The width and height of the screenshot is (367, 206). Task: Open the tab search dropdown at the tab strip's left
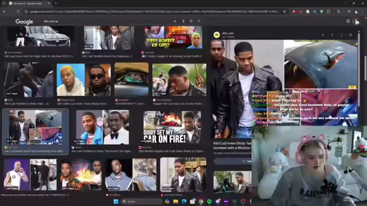4,3
